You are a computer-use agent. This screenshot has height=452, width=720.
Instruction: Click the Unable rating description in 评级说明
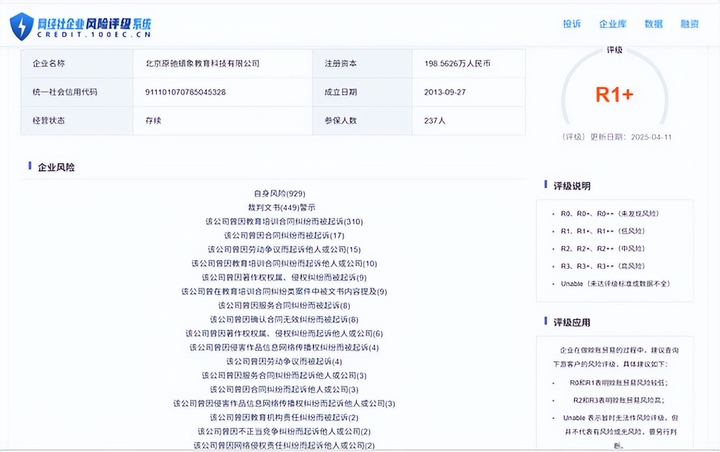(615, 284)
